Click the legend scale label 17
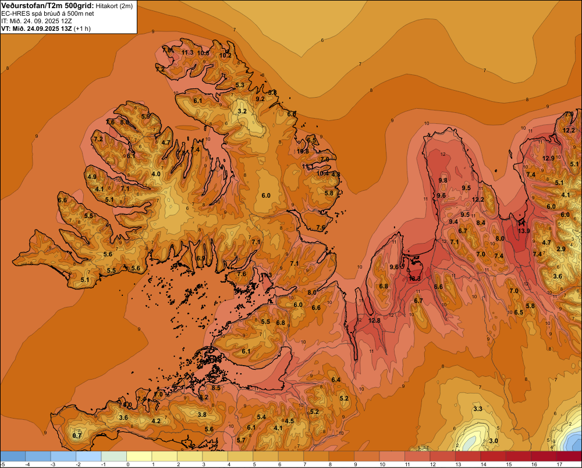 [x=559, y=465]
